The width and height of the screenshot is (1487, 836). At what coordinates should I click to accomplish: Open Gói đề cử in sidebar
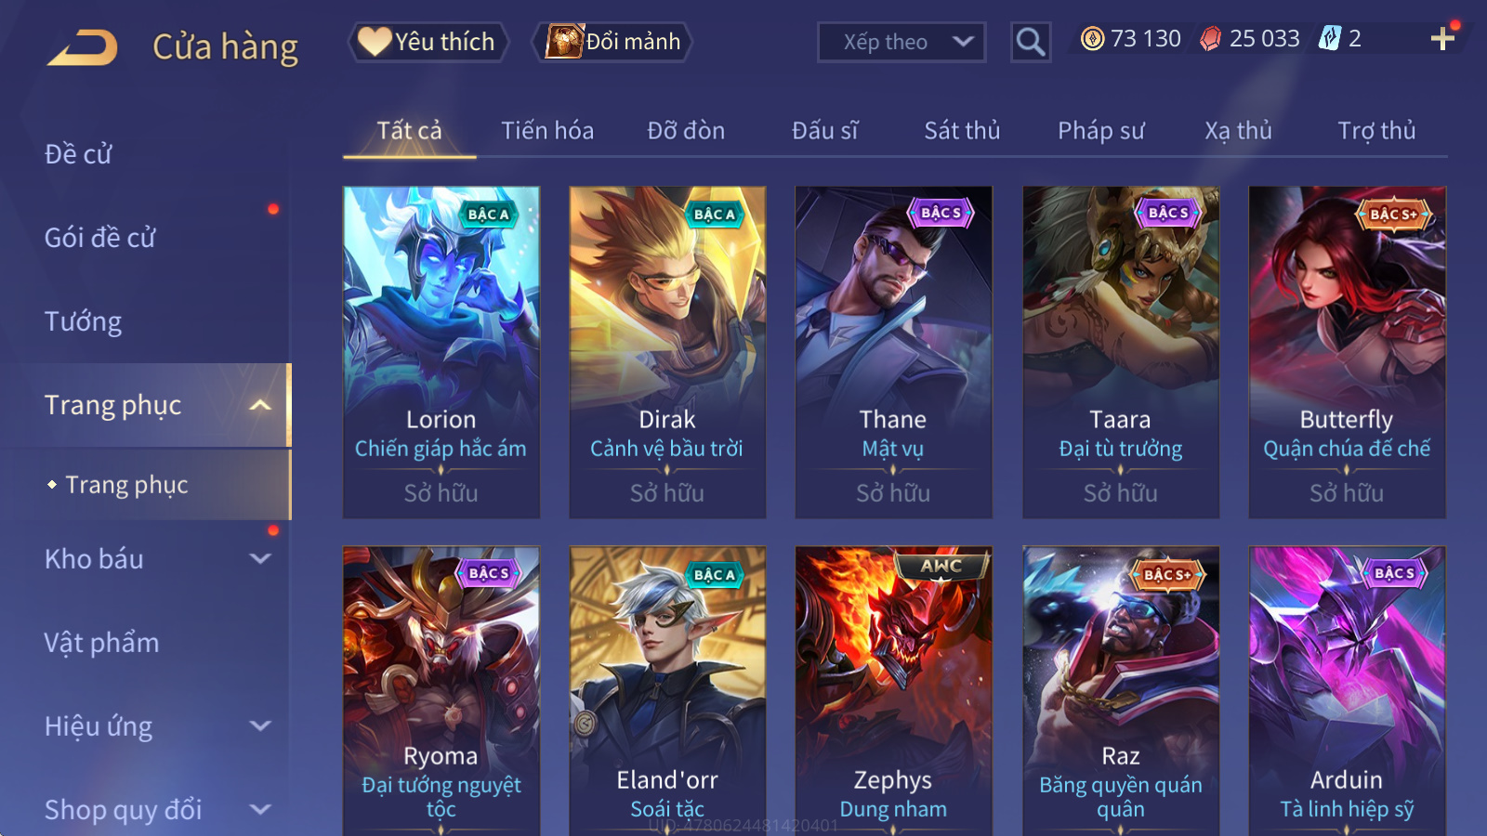click(x=100, y=238)
